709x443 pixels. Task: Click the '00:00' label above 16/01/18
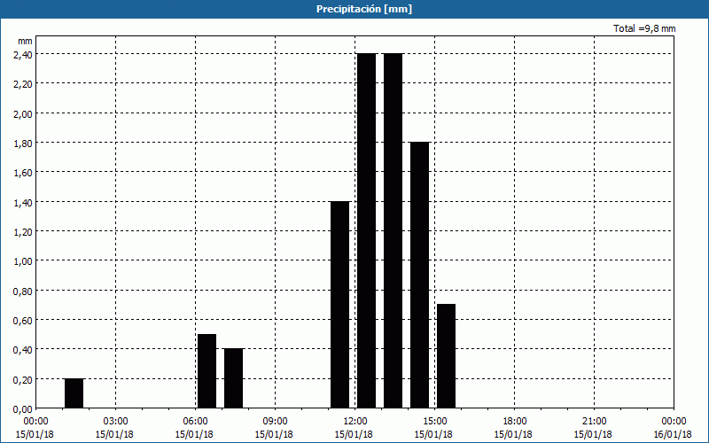674,422
